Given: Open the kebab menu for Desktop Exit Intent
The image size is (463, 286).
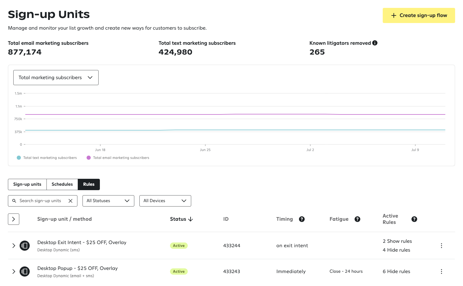Looking at the screenshot, I should tap(442, 245).
